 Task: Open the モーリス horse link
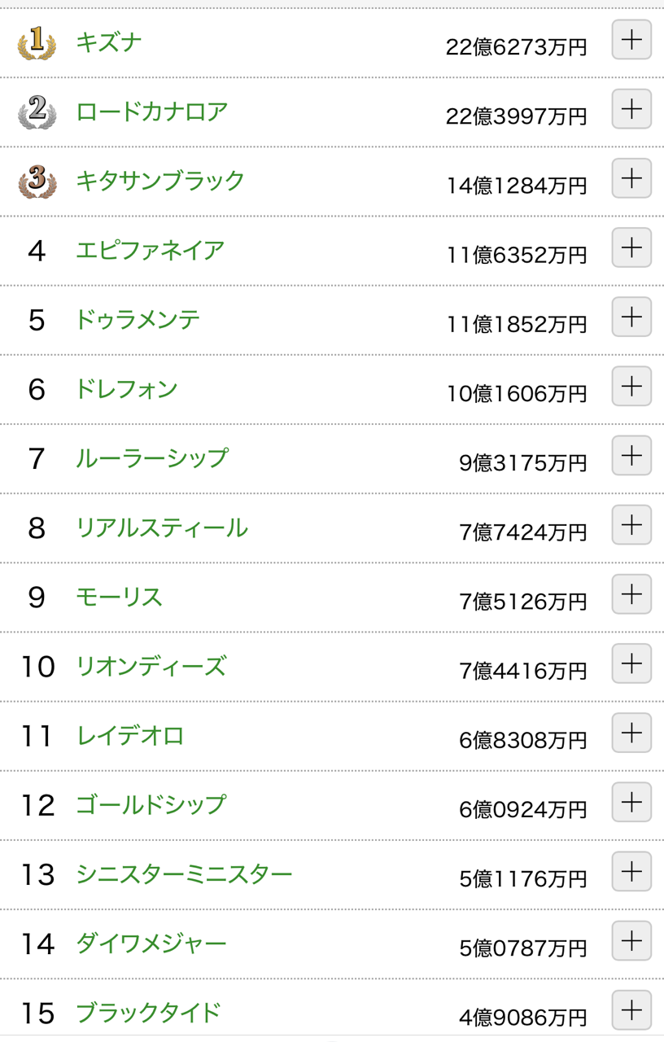point(119,597)
